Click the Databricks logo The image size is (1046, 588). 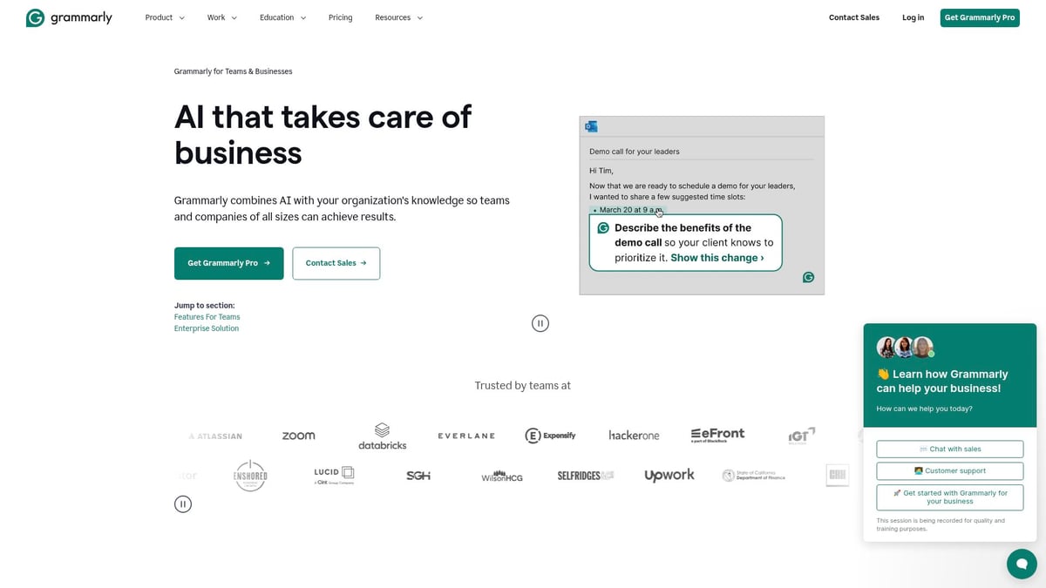pyautogui.click(x=382, y=436)
